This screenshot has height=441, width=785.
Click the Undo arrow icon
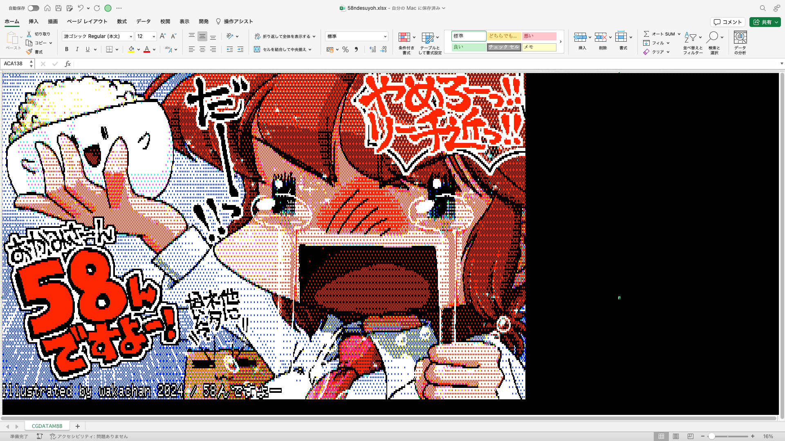click(x=81, y=8)
